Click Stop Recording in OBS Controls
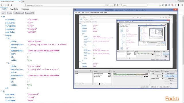184x103 pixels. 171,76
